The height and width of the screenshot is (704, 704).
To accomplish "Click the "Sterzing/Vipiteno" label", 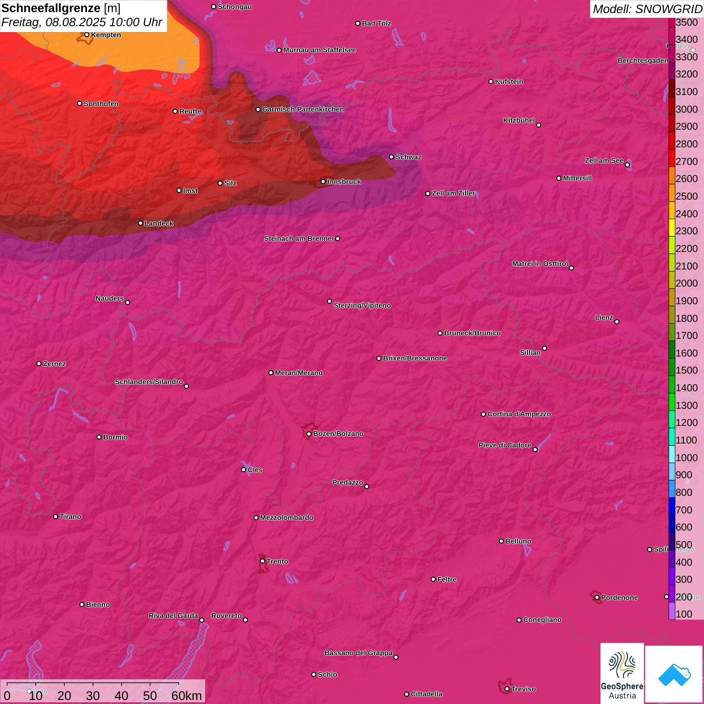I will click(x=362, y=305).
